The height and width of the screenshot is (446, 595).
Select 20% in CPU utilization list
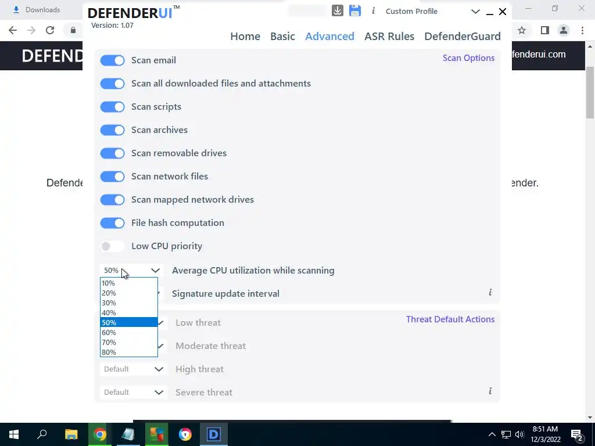pyautogui.click(x=128, y=293)
